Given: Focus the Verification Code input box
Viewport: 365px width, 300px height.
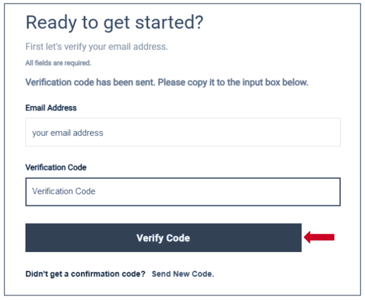Looking at the screenshot, I should [183, 192].
